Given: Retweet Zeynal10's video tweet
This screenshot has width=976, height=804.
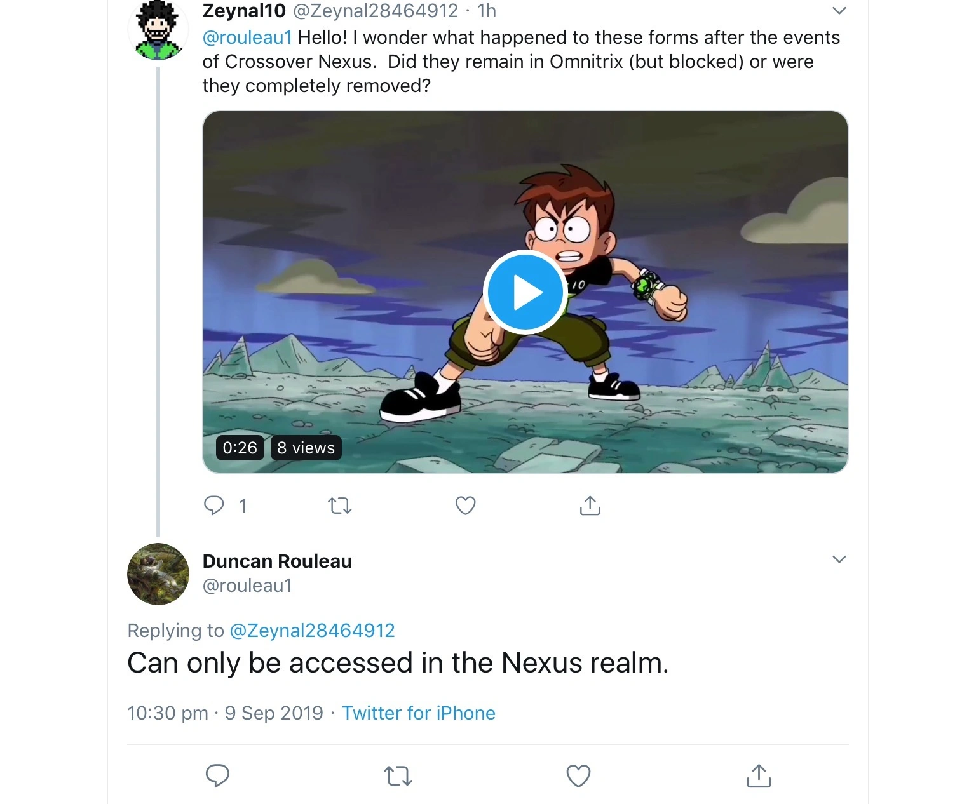Looking at the screenshot, I should point(339,506).
